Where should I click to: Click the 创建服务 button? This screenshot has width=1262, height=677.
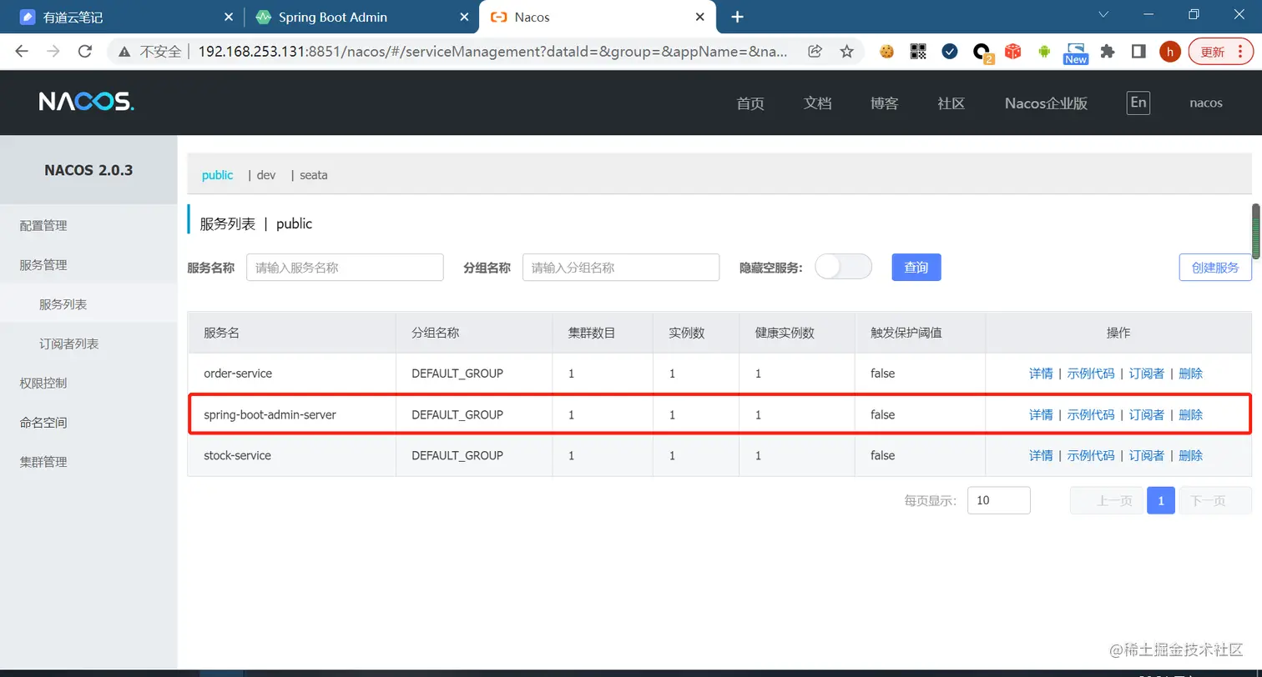(x=1215, y=267)
